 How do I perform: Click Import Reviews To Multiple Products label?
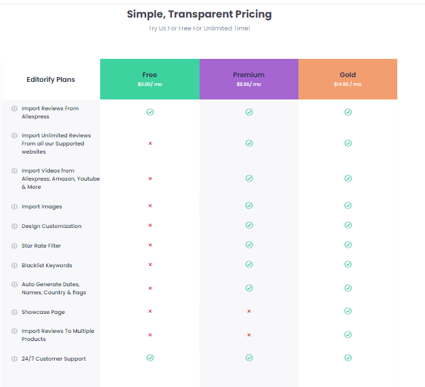point(58,335)
